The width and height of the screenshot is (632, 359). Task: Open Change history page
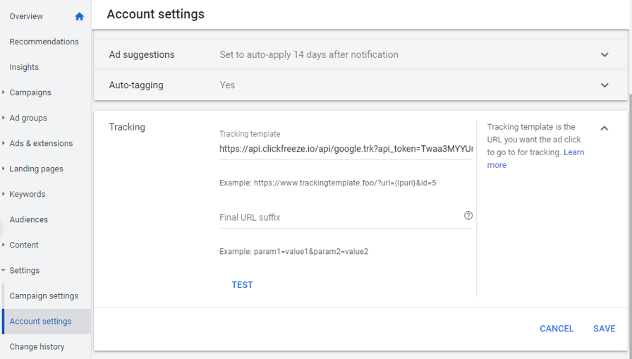pos(37,346)
